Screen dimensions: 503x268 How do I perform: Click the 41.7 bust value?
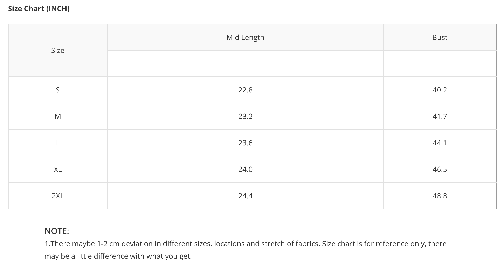pos(440,116)
